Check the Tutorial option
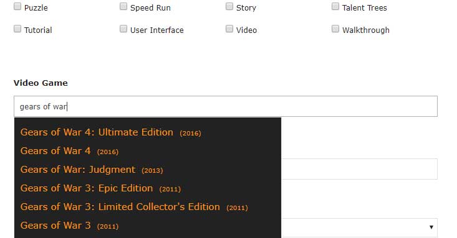Viewport: 457px width, 238px height. tap(17, 29)
